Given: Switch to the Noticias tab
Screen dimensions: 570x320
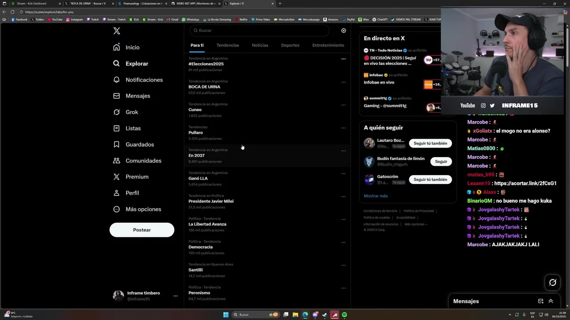Looking at the screenshot, I should 260,45.
